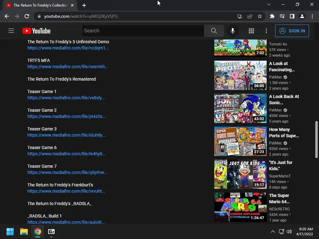Click the Chrome taskbar icon
This screenshot has width=319, height=239.
38,232
